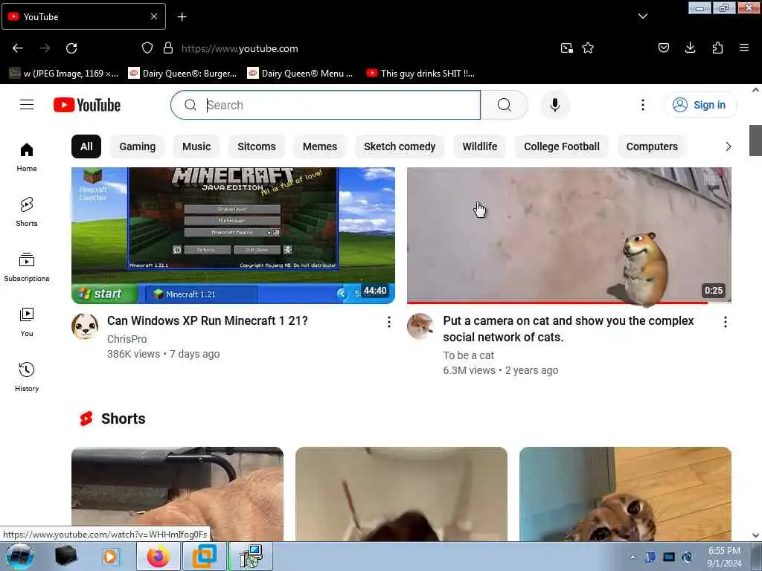Select the Computers filter chip
762x571 pixels.
tap(652, 146)
